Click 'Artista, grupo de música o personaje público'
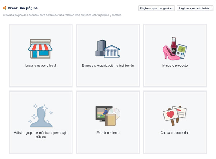The width and height of the screenshot is (216, 159). (41, 135)
